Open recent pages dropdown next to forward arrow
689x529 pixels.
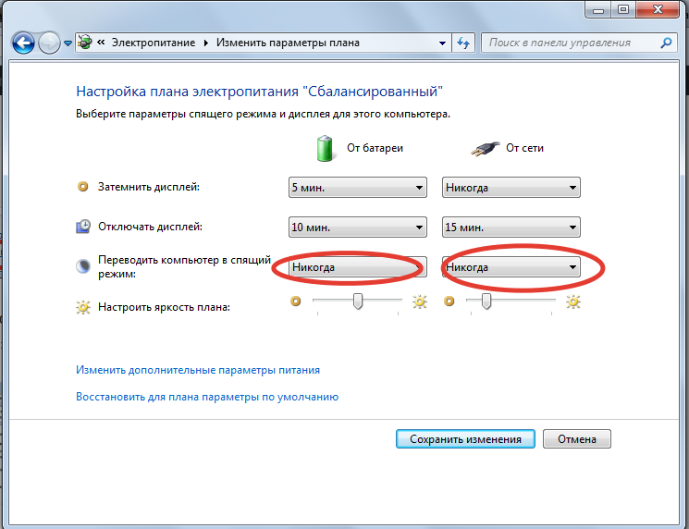tap(68, 43)
